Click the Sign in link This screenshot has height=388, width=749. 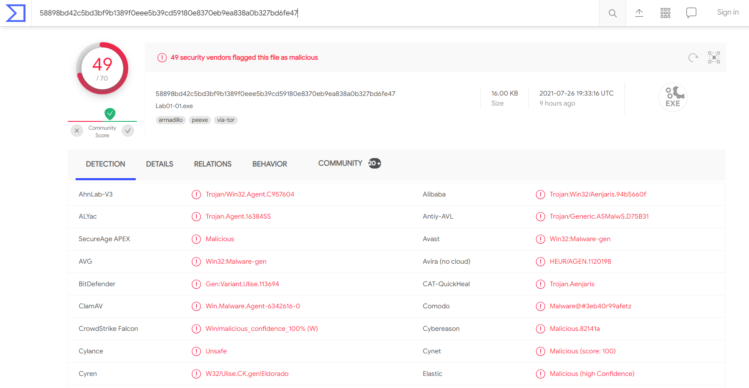[728, 13]
